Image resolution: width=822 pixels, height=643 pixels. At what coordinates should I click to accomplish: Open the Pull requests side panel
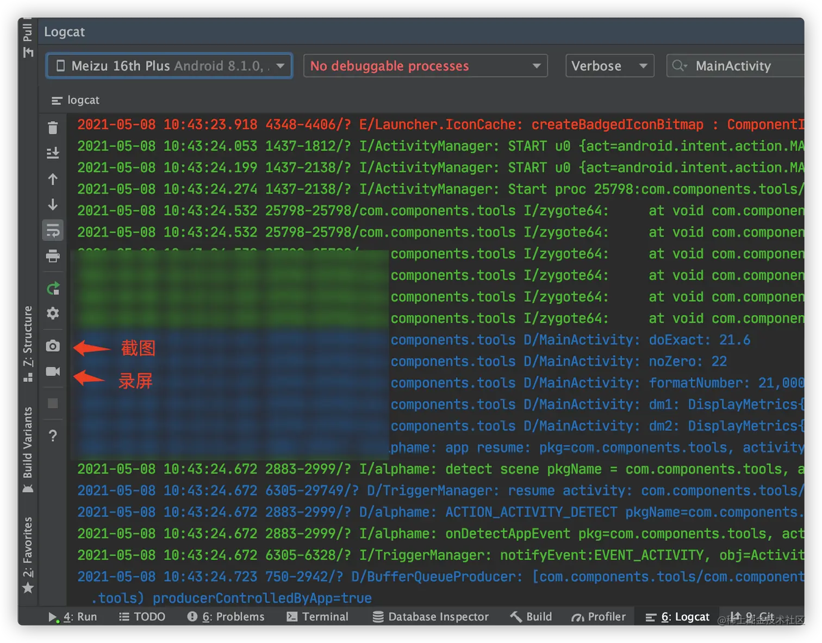(28, 38)
